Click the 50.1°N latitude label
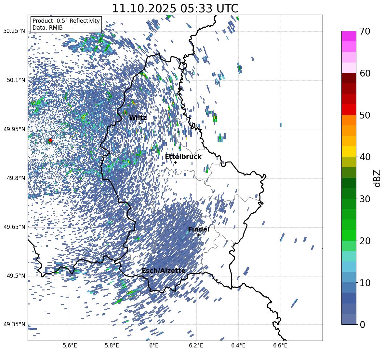385x352 pixels. click(x=16, y=80)
